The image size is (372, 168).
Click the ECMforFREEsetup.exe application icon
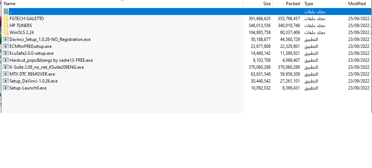tap(6, 46)
